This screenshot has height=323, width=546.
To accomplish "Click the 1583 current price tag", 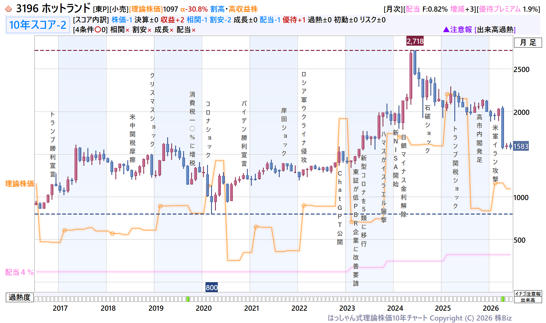I will click(x=521, y=146).
